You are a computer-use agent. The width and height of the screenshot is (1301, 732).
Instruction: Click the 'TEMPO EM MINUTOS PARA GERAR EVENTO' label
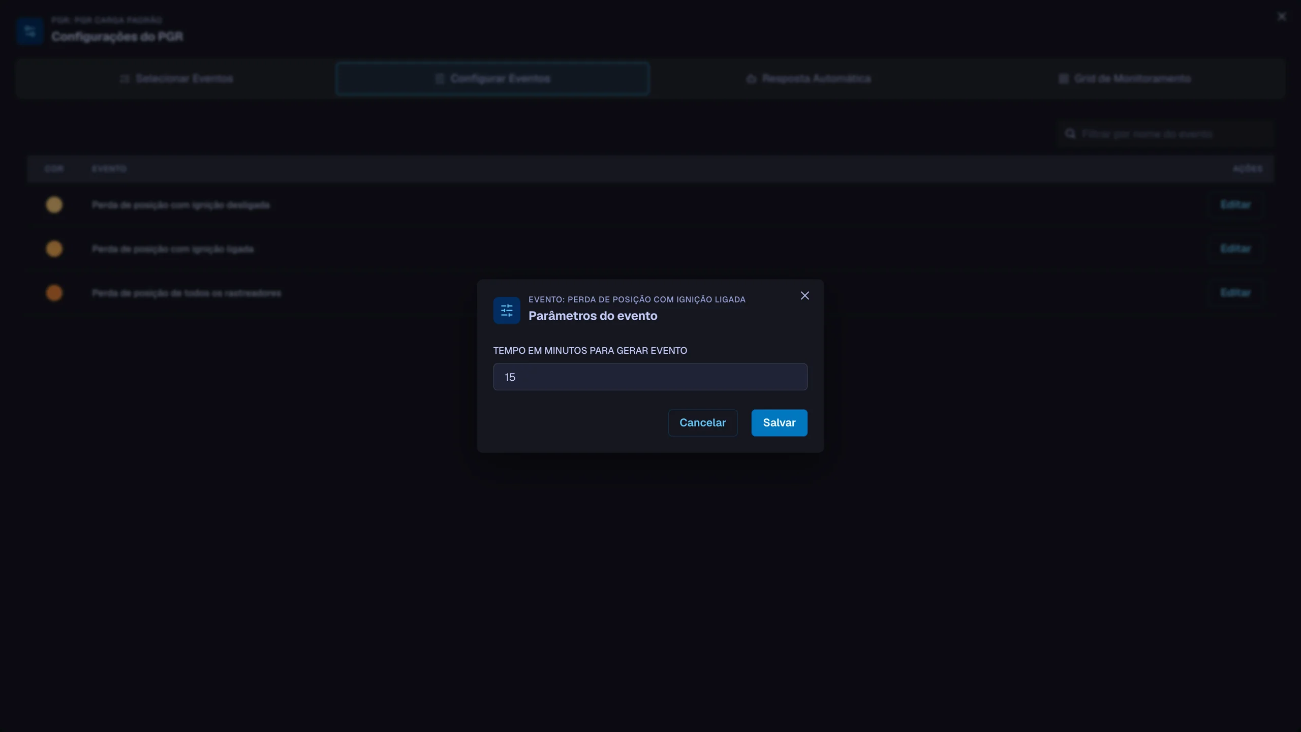point(590,350)
